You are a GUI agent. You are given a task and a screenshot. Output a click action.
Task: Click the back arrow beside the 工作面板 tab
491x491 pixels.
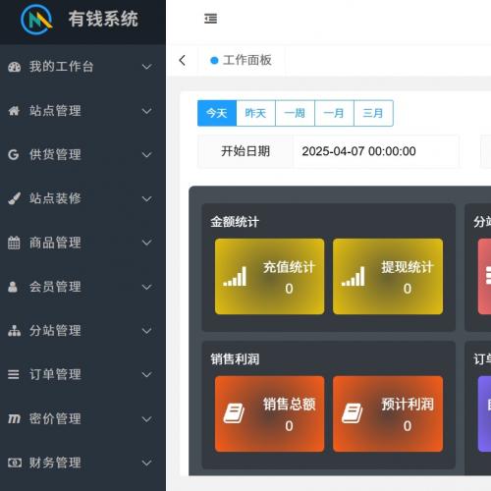coord(183,60)
